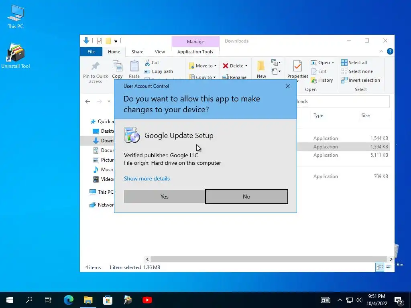
Task: Click the Rename ribbon button
Action: click(x=234, y=77)
